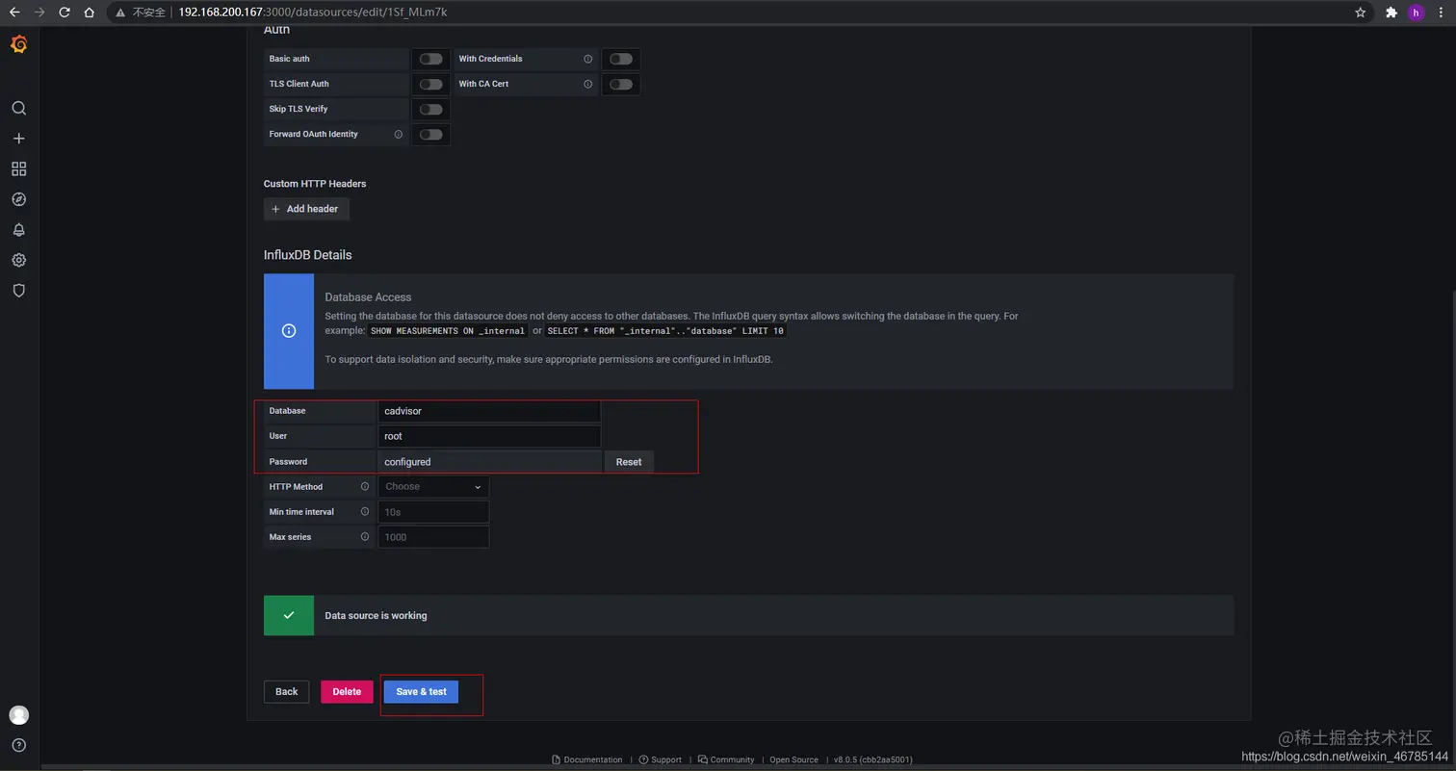Click the Delete button
This screenshot has height=771, width=1456.
click(x=347, y=692)
